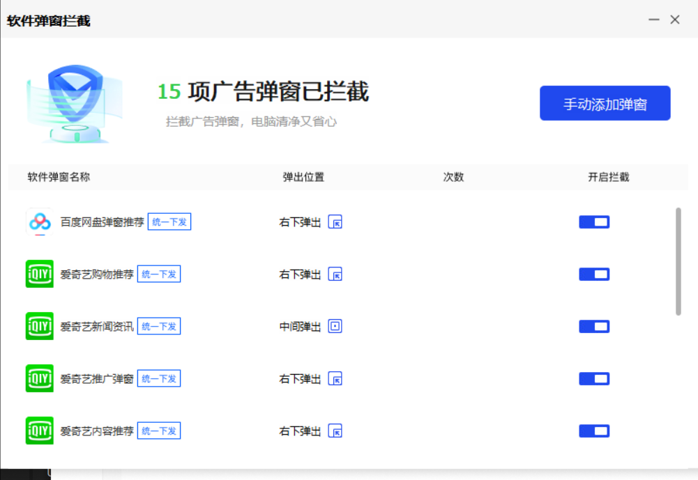Click the 弹出位置 column header
698x480 pixels.
pos(303,177)
